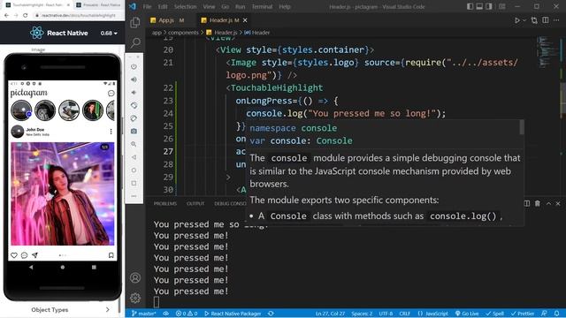Toggle primary side bar layout button
This screenshot has width=566, height=318.
[470, 6]
